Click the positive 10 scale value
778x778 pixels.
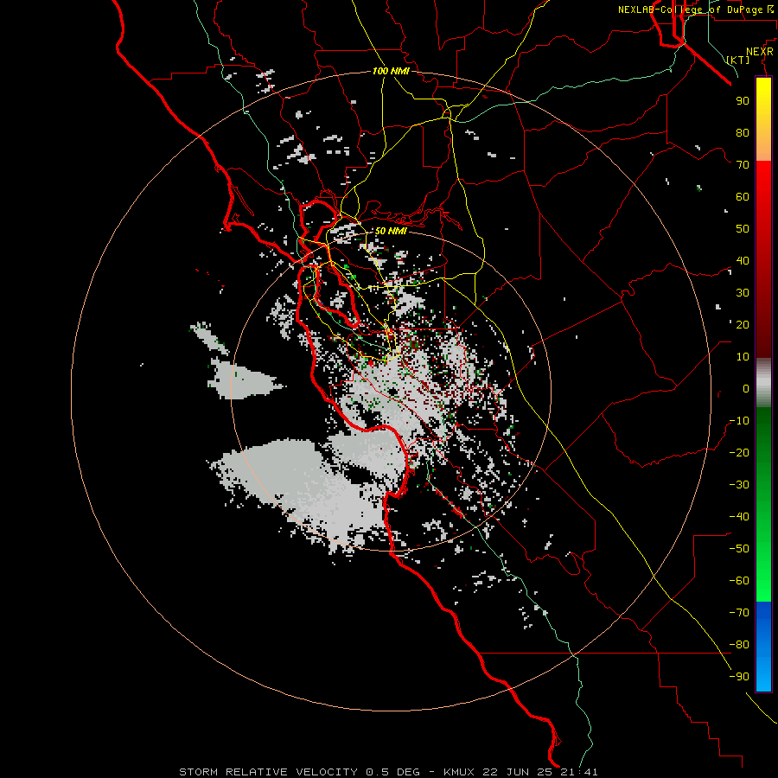pyautogui.click(x=743, y=357)
